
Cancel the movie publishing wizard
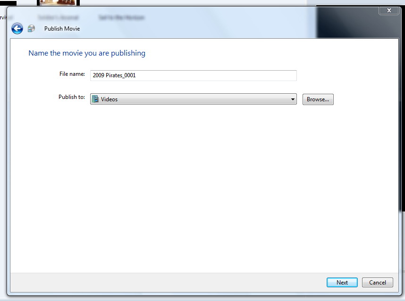pyautogui.click(x=377, y=282)
